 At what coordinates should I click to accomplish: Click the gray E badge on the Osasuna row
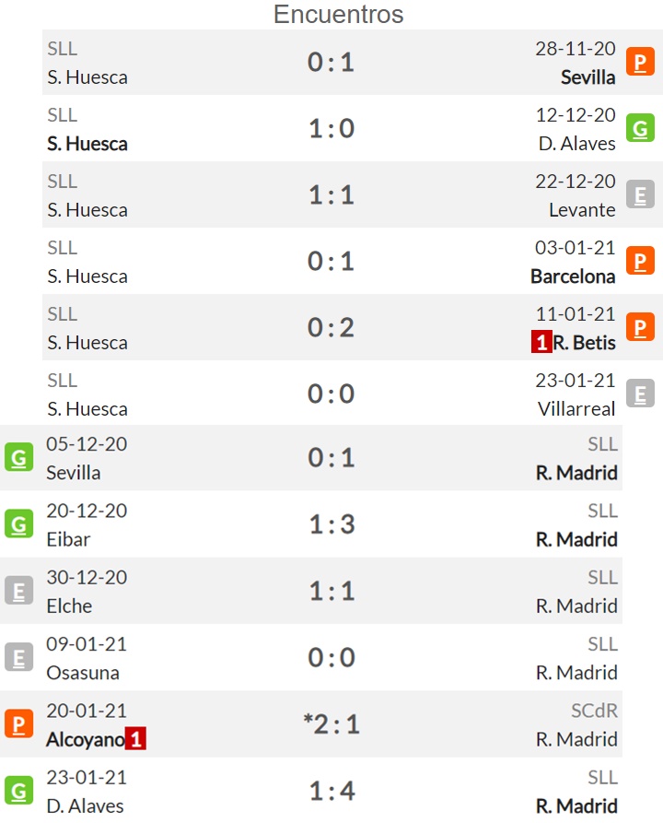pos(19,657)
